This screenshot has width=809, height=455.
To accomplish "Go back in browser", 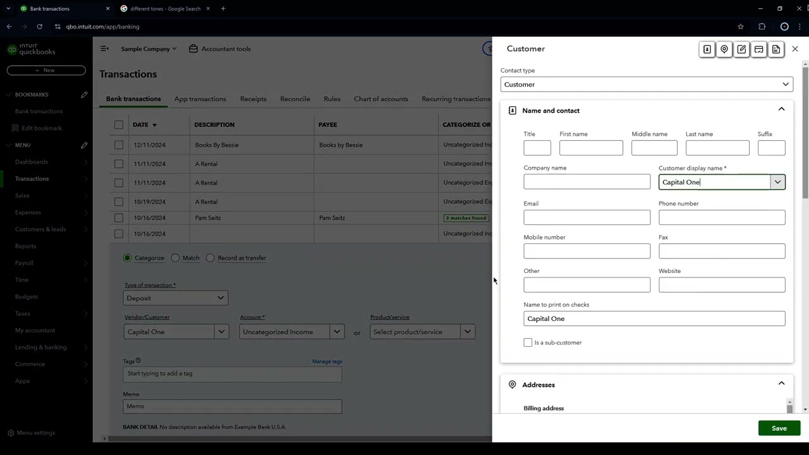I will (9, 27).
